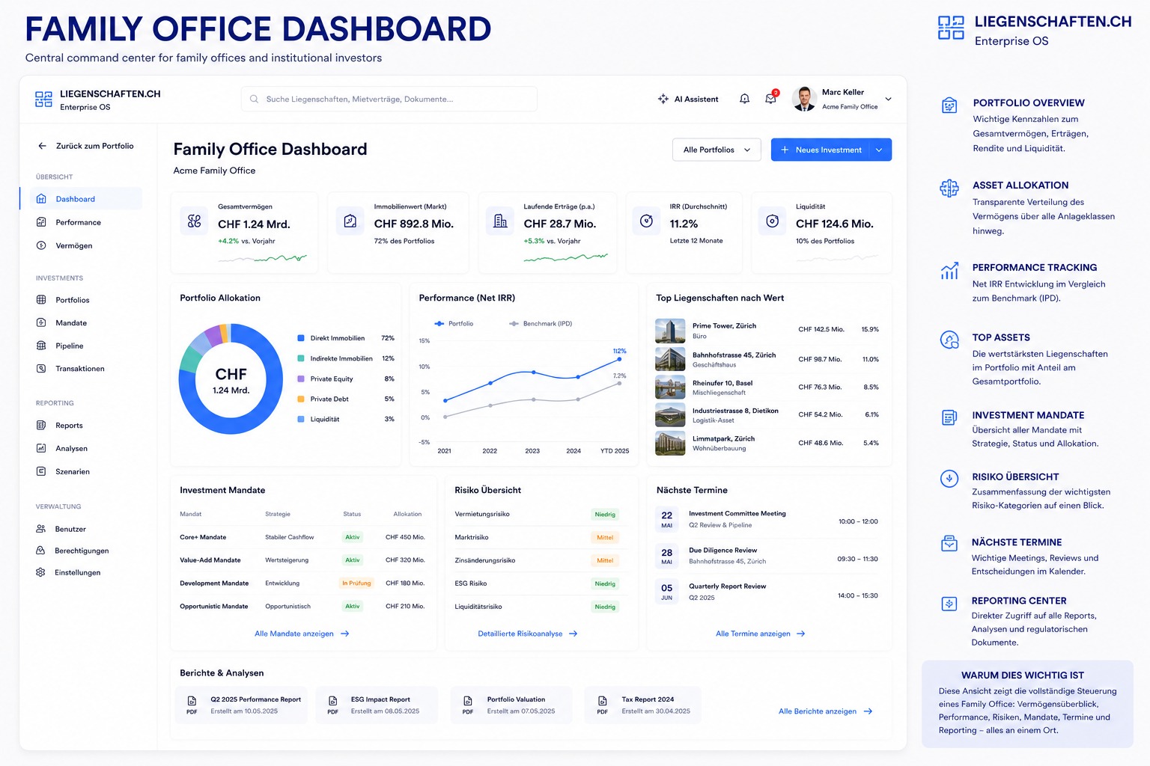Focus the Suche Liegenschaften search field
The height and width of the screenshot is (766, 1150).
point(389,99)
